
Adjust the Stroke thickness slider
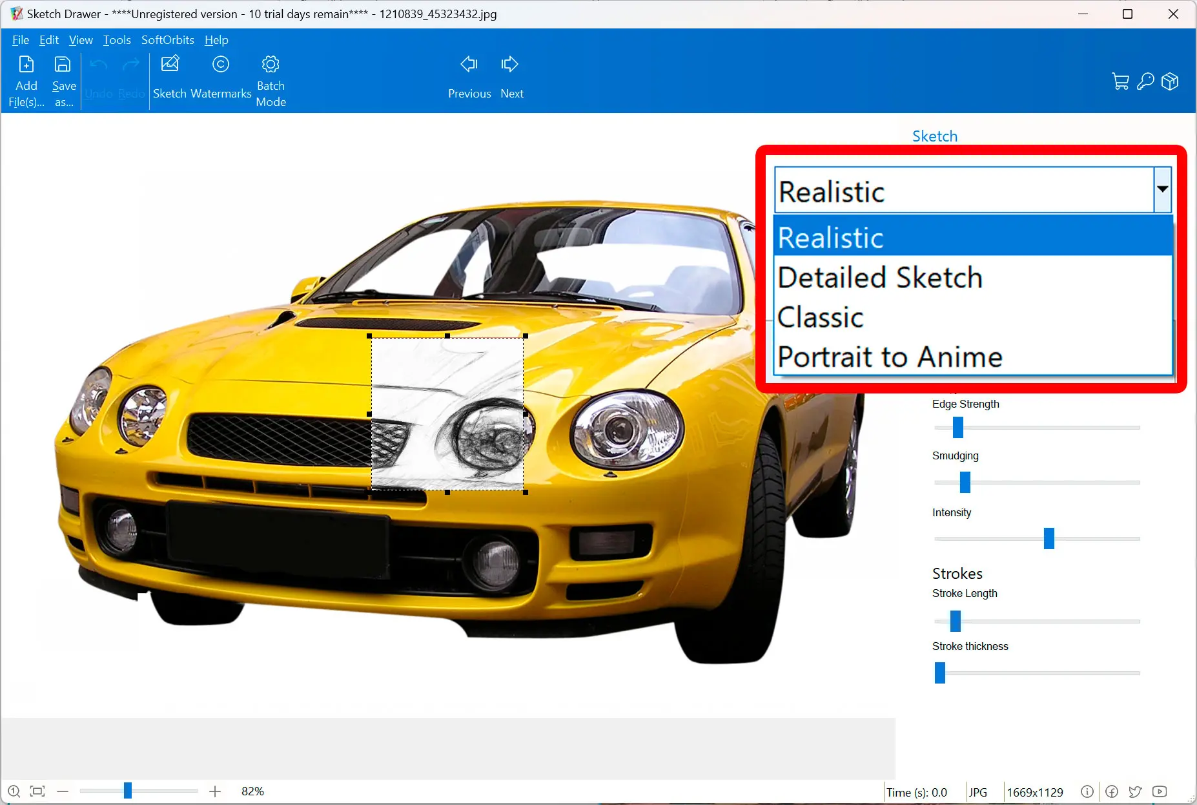tap(940, 673)
